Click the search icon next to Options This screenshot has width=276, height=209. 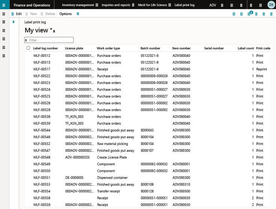click(x=77, y=14)
